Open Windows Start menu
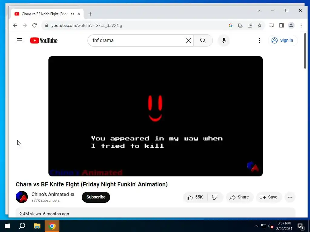This screenshot has height=232, width=310. [7, 226]
